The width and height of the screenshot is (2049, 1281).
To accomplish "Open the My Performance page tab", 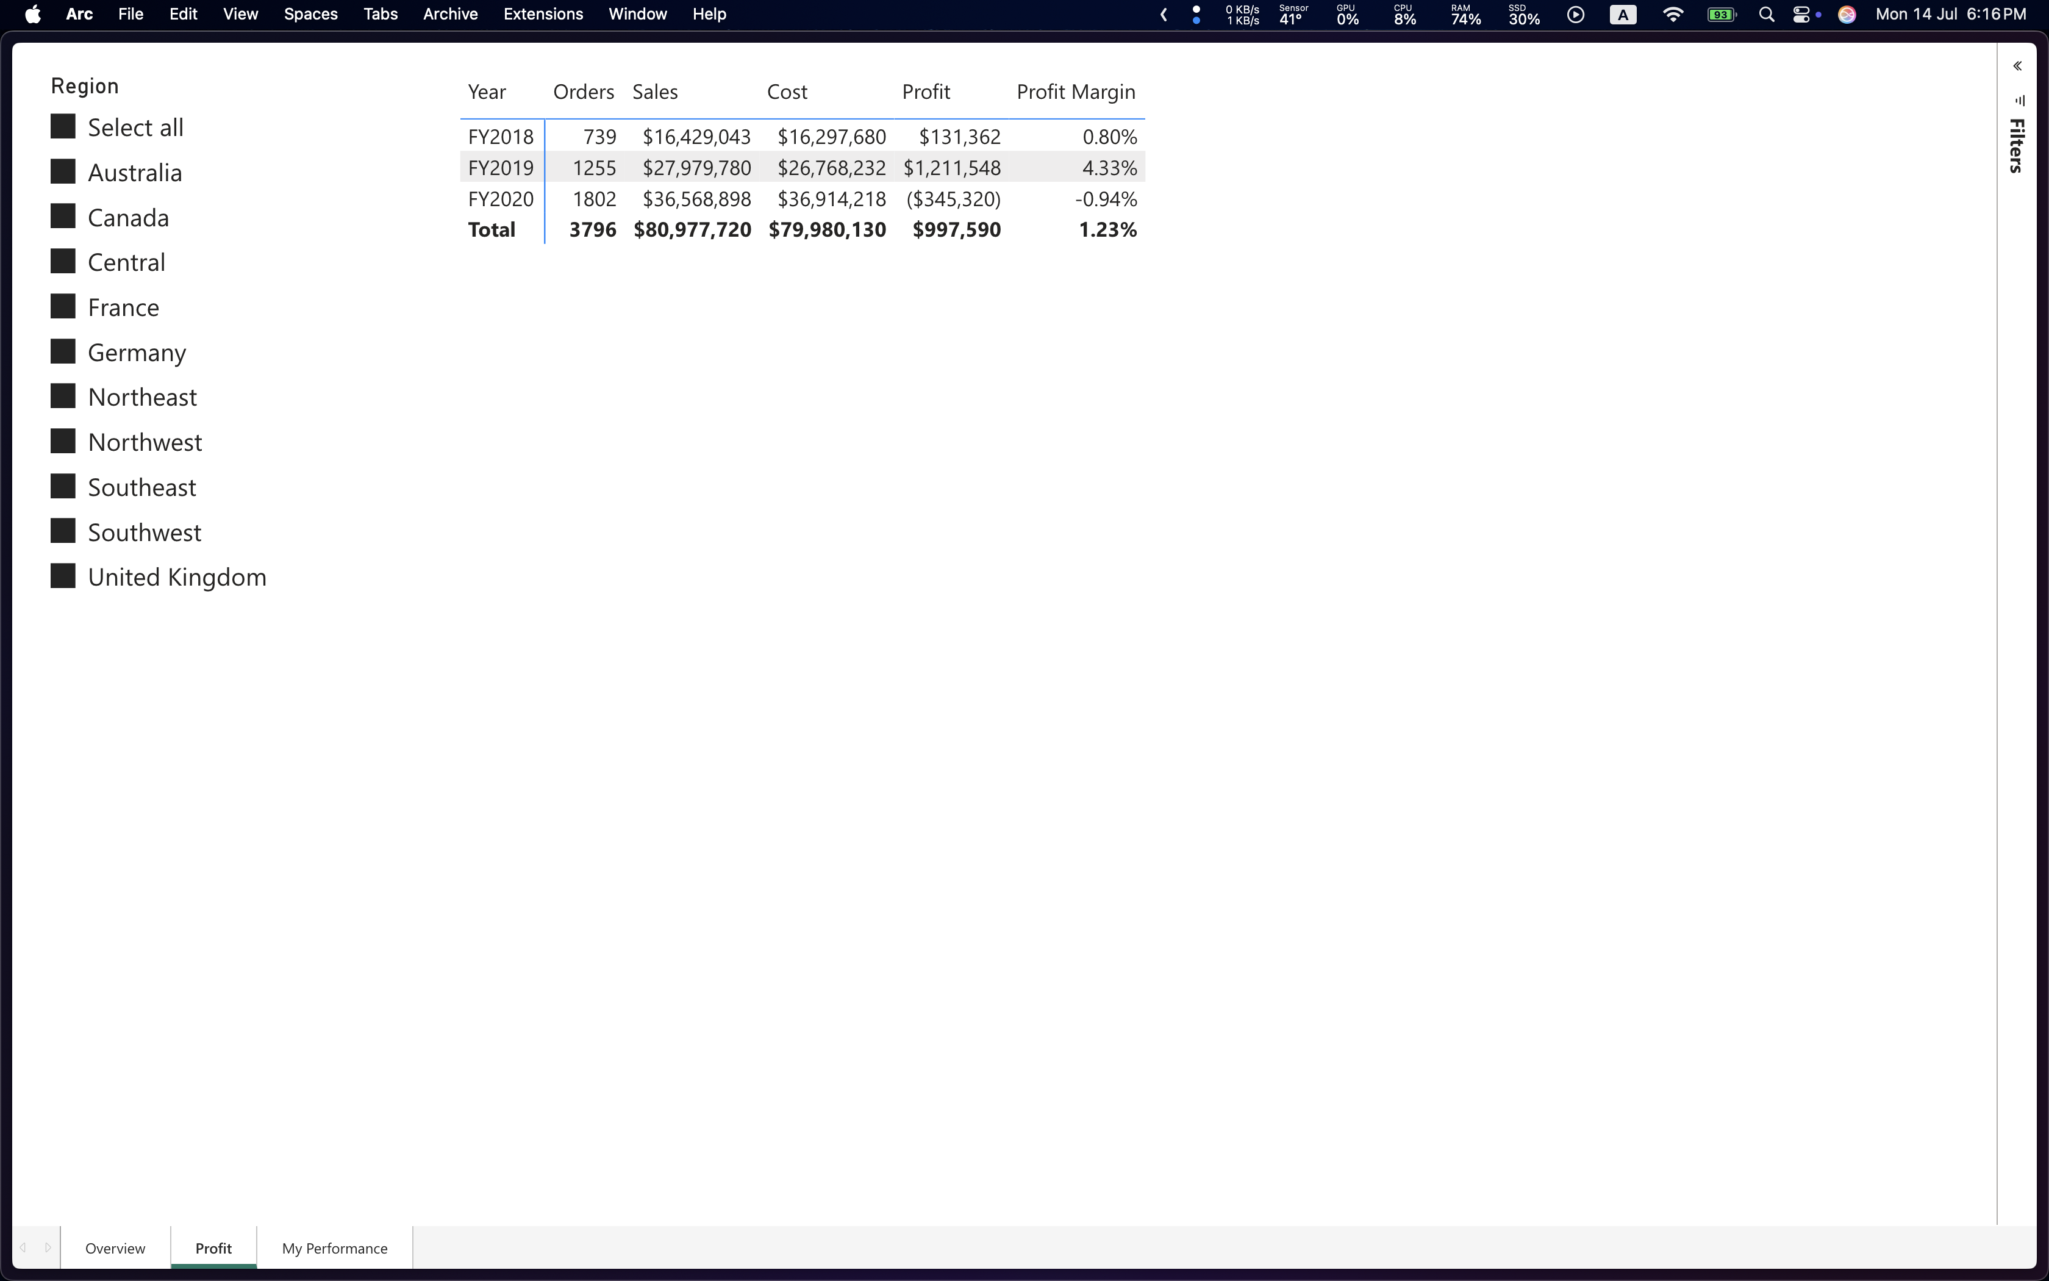I will pos(334,1248).
